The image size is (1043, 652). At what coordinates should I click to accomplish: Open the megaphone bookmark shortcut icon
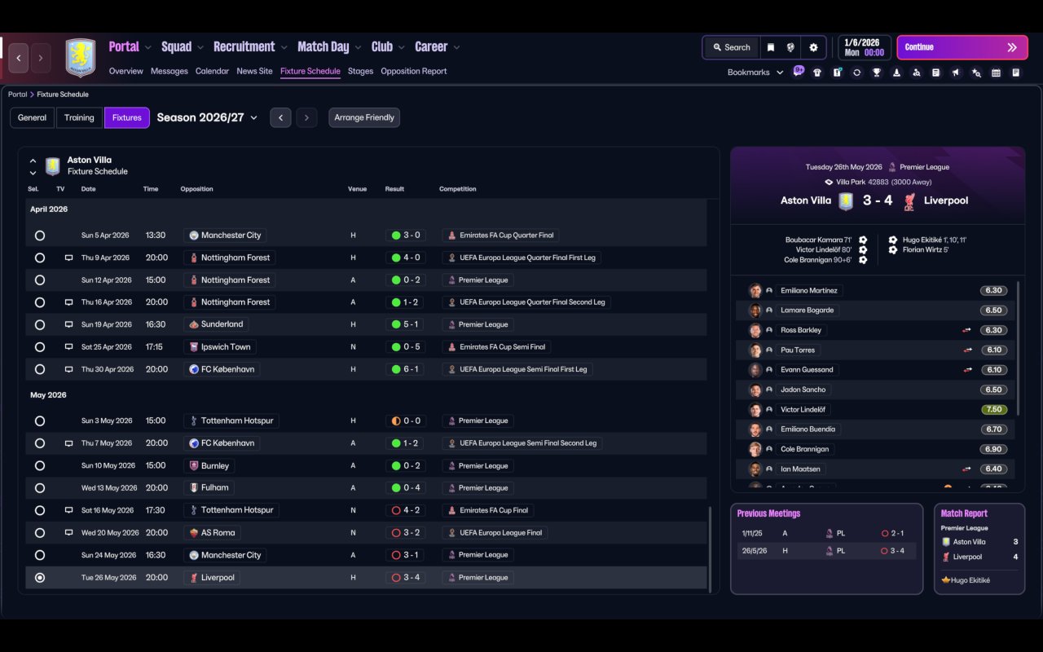(x=956, y=73)
